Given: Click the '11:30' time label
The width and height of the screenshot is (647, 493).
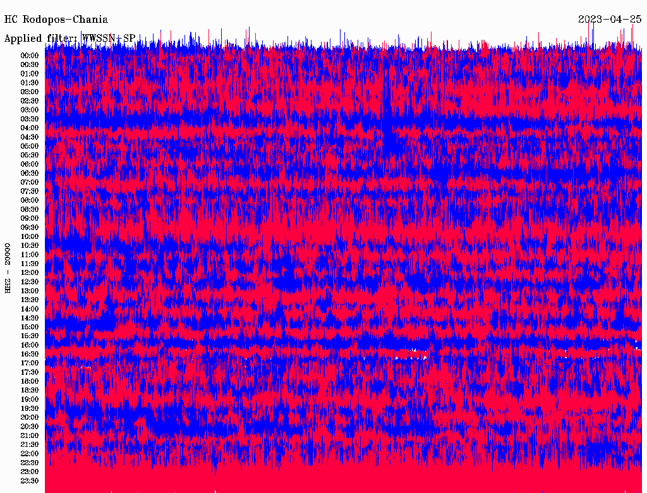Looking at the screenshot, I should point(30,264).
